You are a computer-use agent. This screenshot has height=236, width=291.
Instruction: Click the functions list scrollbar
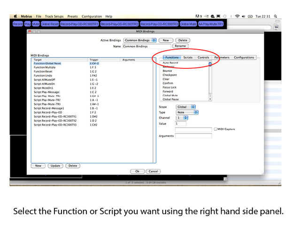point(210,81)
